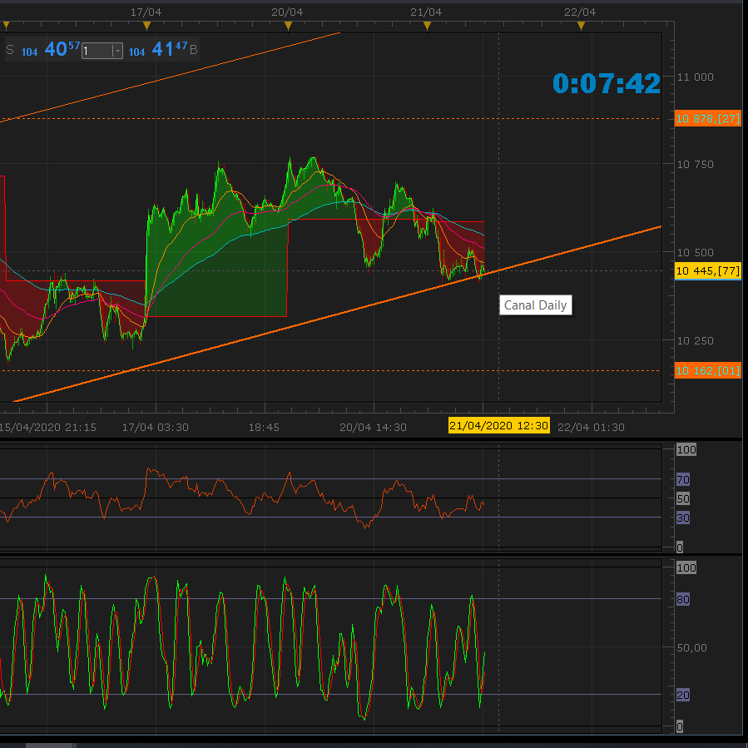
Task: Click the stochastic 20 level label
Action: pos(683,695)
